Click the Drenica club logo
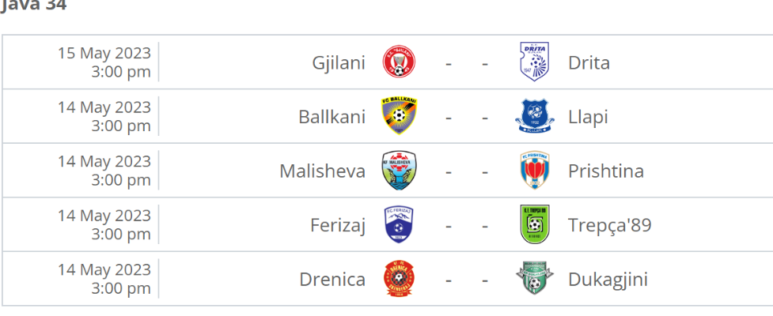 pos(399,279)
